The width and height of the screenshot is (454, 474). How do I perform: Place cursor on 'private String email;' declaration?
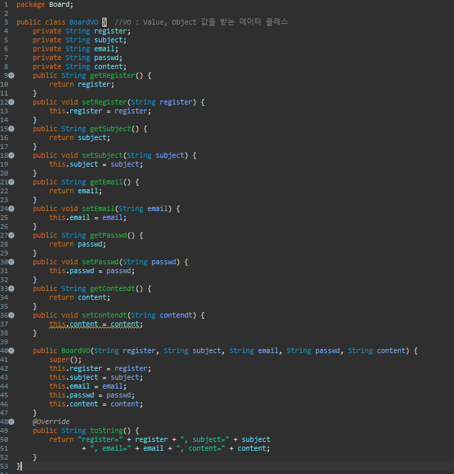tap(76, 49)
